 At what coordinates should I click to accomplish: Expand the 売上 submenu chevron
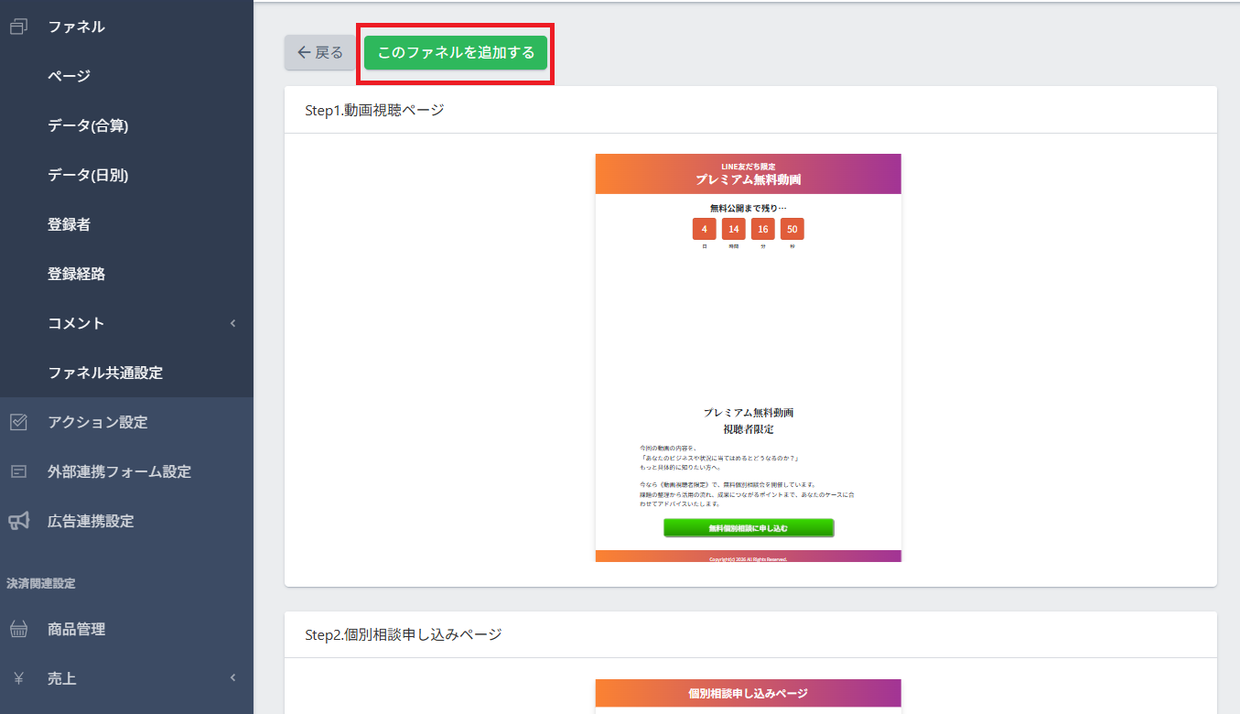click(232, 678)
